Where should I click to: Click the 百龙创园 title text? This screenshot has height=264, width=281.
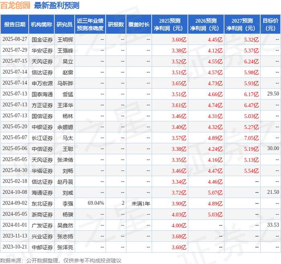(15, 5)
